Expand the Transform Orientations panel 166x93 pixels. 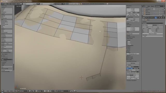[x=132, y=80]
